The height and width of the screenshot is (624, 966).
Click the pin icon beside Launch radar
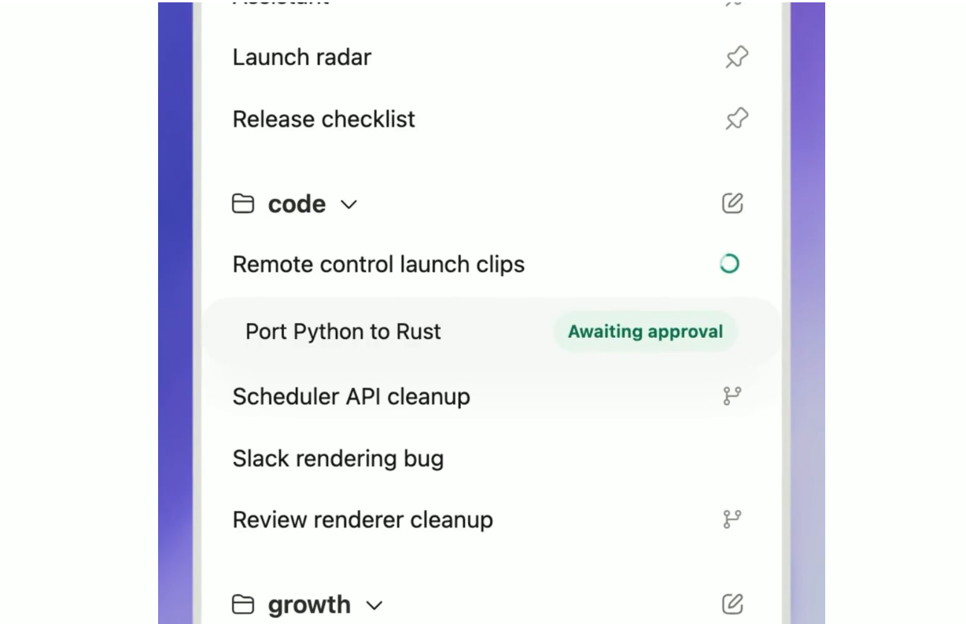(736, 57)
